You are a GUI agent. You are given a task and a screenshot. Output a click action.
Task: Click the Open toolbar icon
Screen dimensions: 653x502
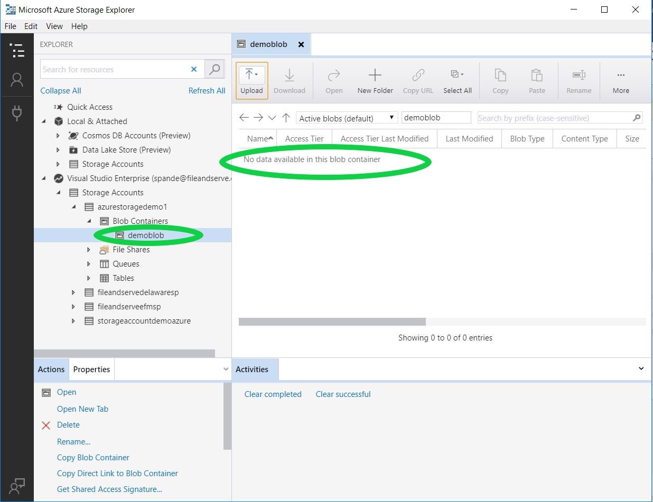pyautogui.click(x=334, y=81)
